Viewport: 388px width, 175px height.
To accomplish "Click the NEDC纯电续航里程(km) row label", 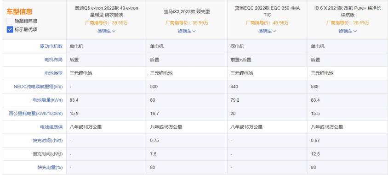I will click(38, 87).
